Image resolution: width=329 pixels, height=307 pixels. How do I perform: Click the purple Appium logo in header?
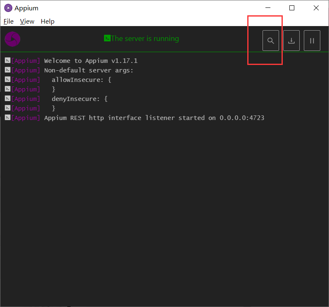tap(12, 39)
